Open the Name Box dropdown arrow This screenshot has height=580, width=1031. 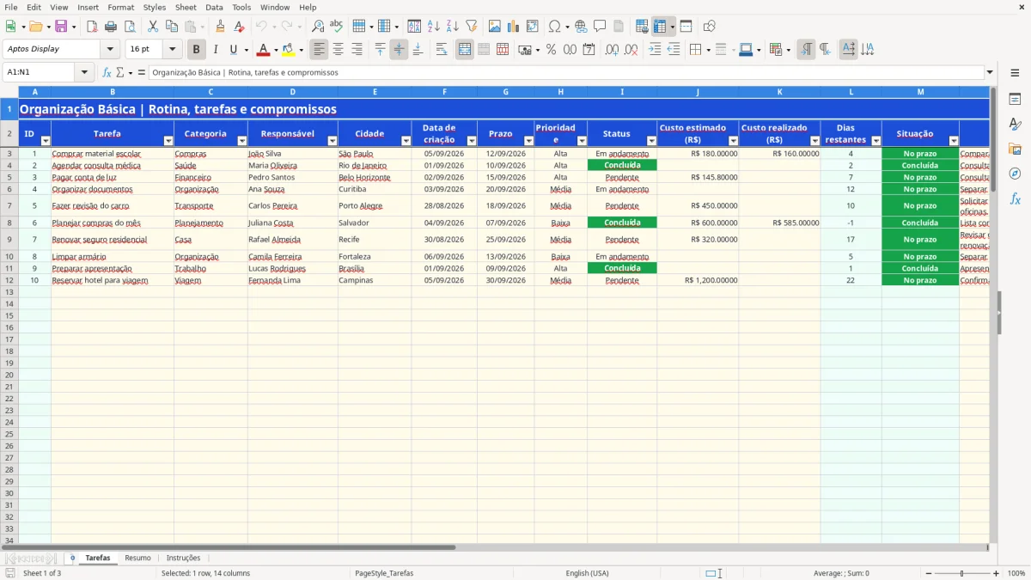(84, 73)
